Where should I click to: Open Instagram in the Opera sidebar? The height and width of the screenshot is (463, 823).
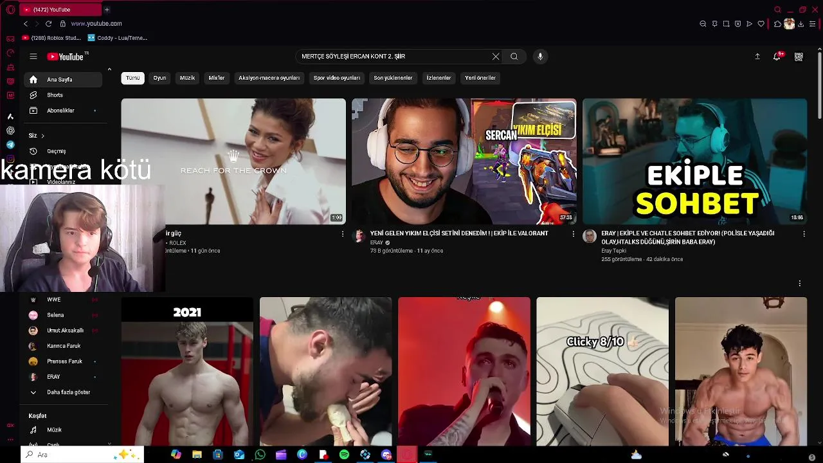coord(10,159)
